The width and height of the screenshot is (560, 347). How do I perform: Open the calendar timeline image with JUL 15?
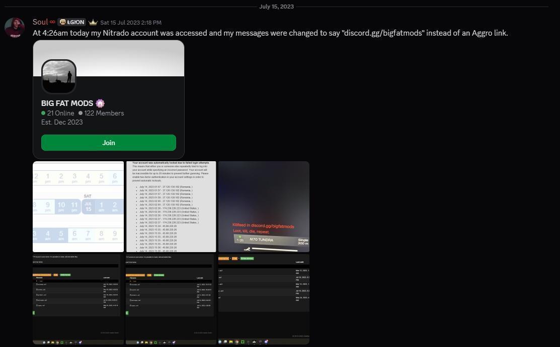(78, 206)
